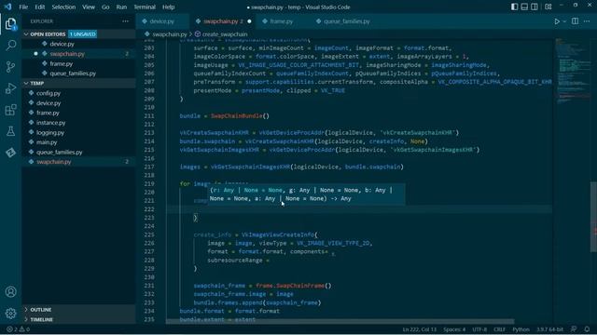
Task: Change encoding via UTF-8
Action: pyautogui.click(x=479, y=329)
